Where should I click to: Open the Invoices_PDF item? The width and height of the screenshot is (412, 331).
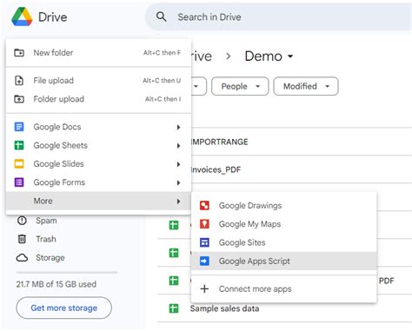point(216,169)
